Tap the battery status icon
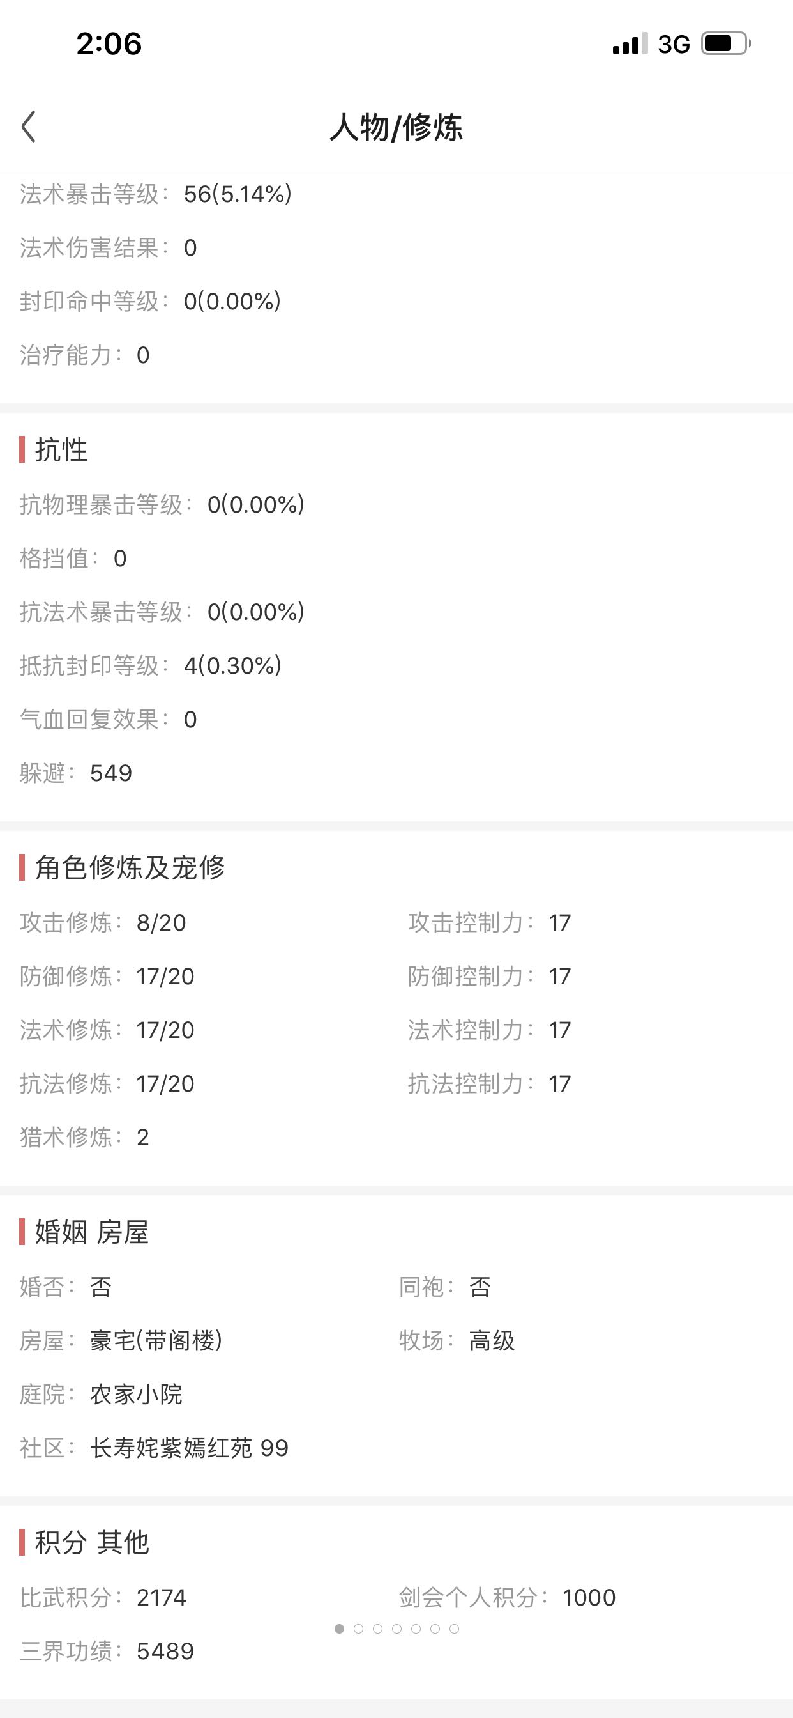This screenshot has height=1718, width=793. [x=727, y=44]
